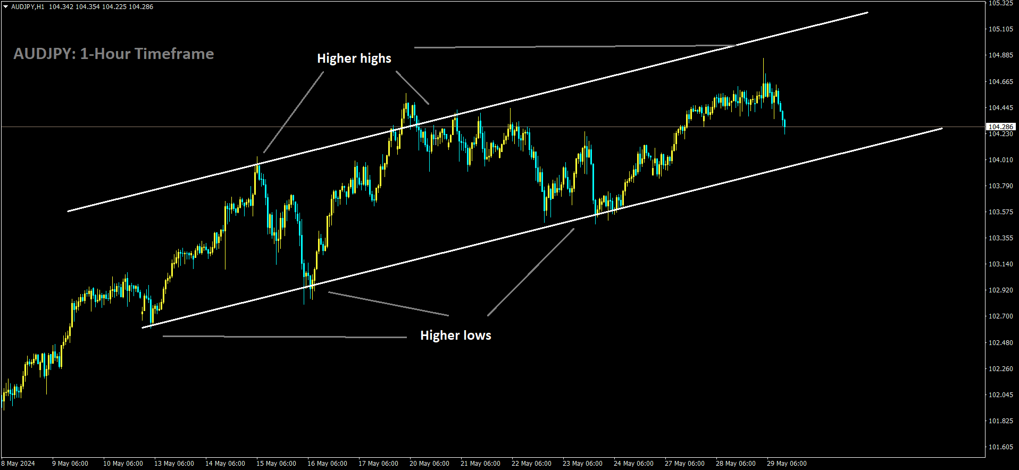Select the price level 102.700 on scale
The height and width of the screenshot is (470, 1019).
point(1001,316)
